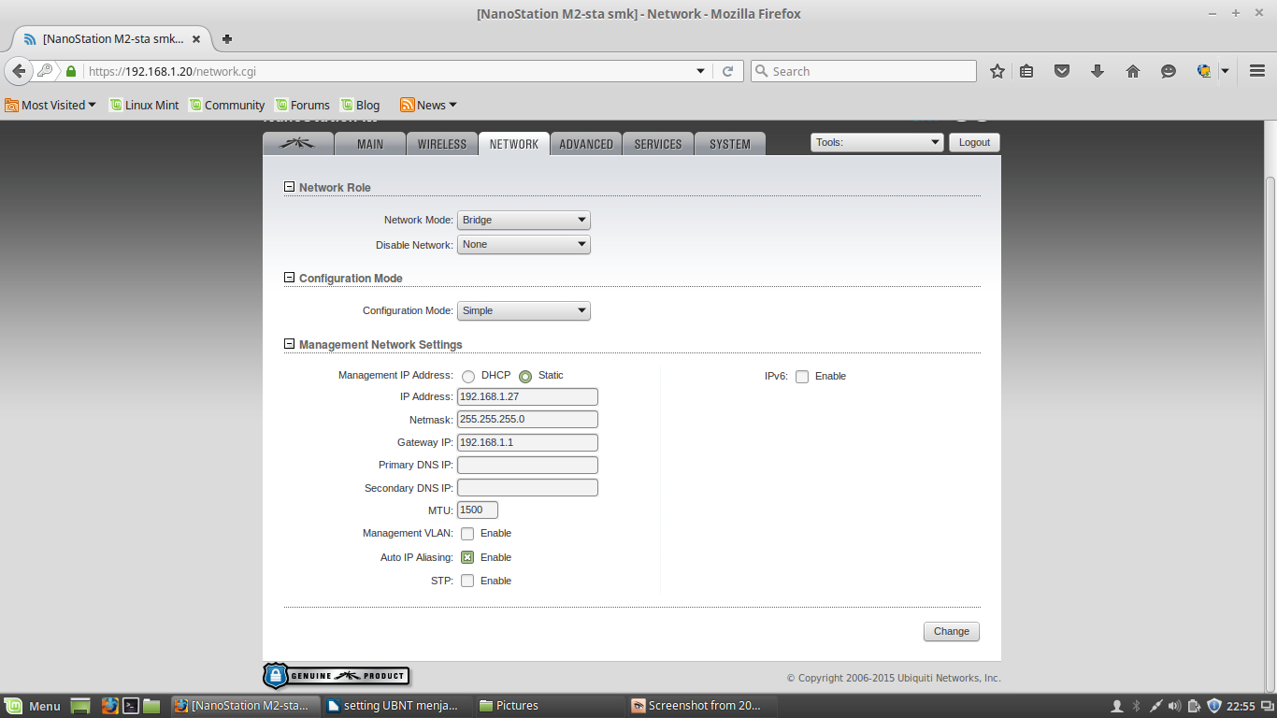Open a new tab with plus
Viewport: 1277px width, 718px height.
click(227, 39)
